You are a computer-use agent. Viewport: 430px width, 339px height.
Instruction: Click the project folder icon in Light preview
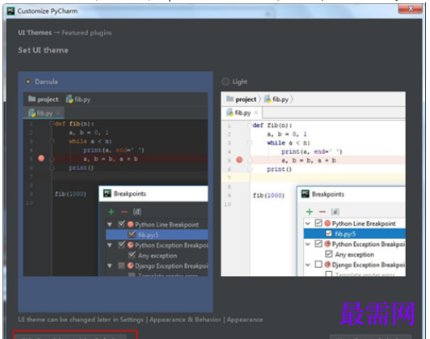(x=230, y=98)
